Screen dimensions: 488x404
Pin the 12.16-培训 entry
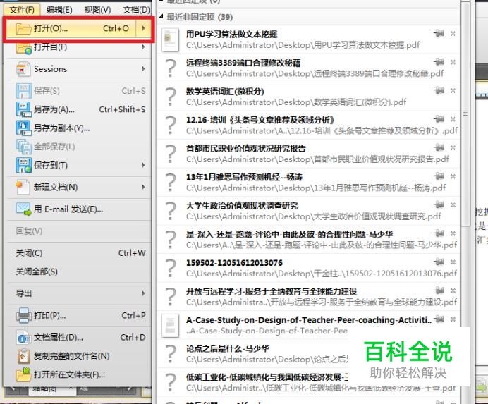(x=439, y=119)
